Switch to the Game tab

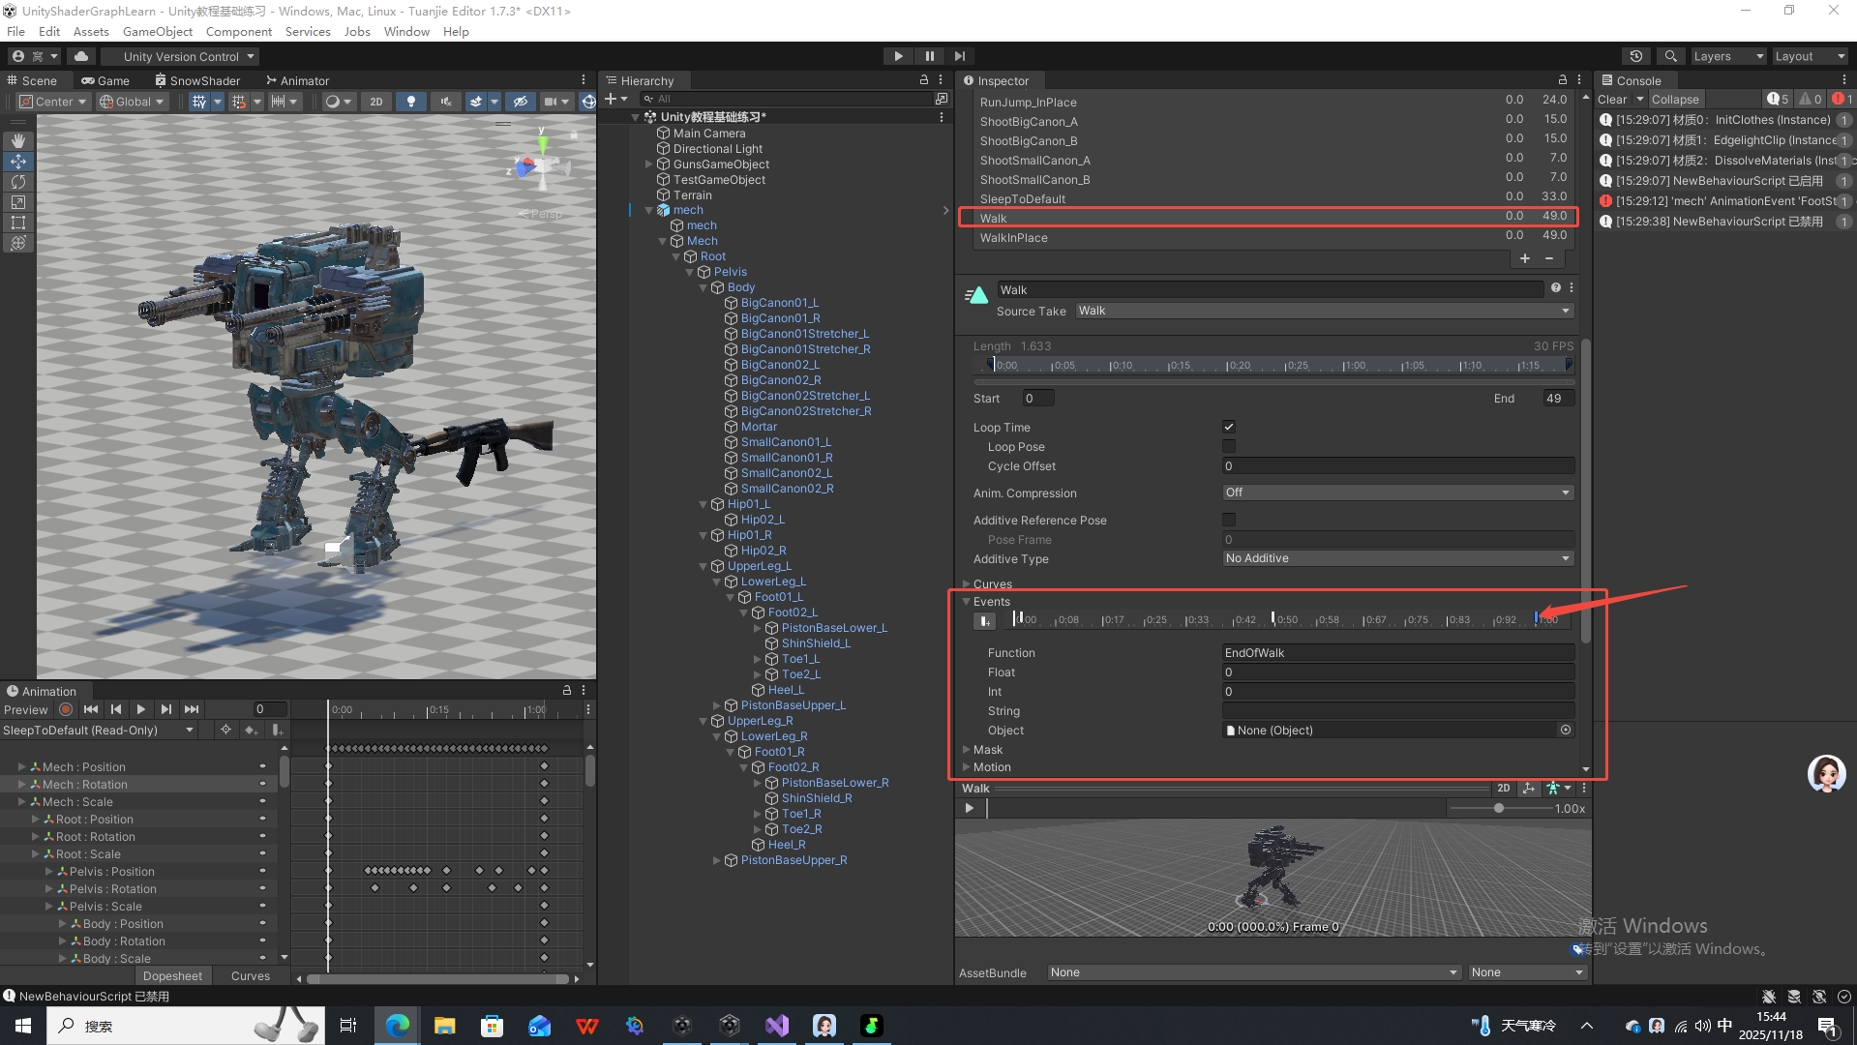pos(105,80)
